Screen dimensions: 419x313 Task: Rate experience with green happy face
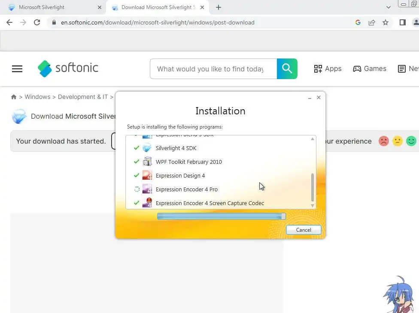pyautogui.click(x=411, y=141)
